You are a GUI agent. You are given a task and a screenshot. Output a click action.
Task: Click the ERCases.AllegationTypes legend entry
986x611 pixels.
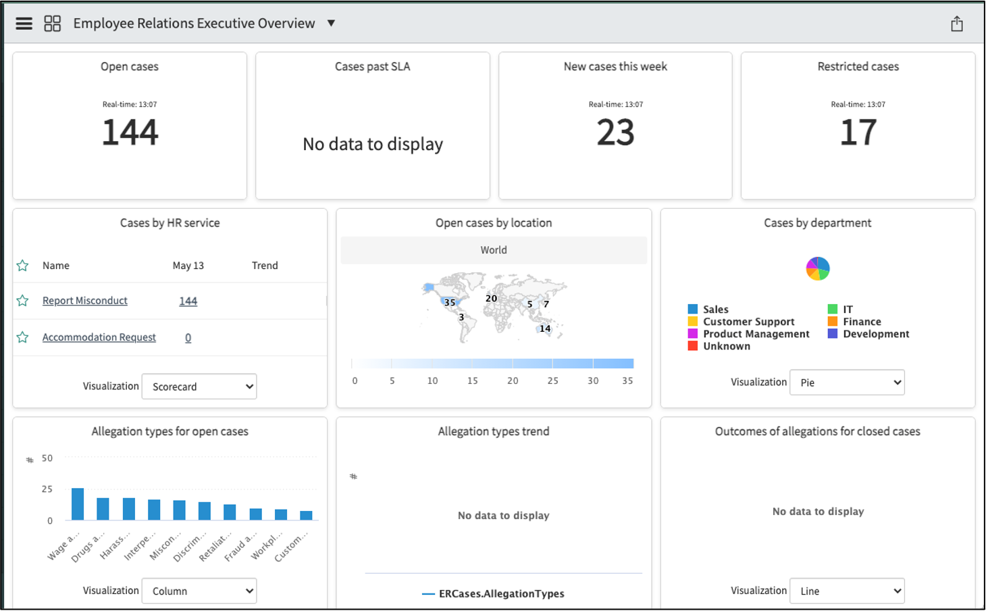(x=493, y=593)
